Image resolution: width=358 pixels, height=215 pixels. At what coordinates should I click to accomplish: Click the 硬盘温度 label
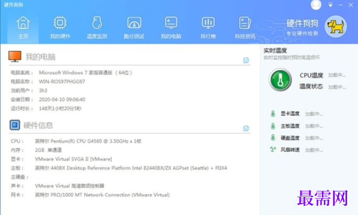(x=290, y=138)
